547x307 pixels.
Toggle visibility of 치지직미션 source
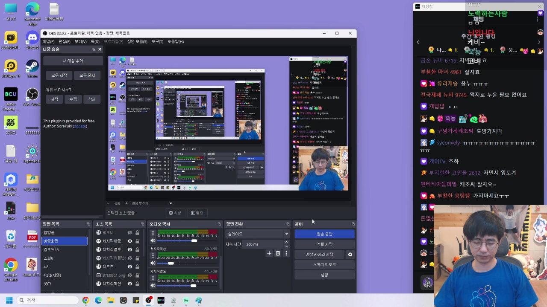point(130,284)
